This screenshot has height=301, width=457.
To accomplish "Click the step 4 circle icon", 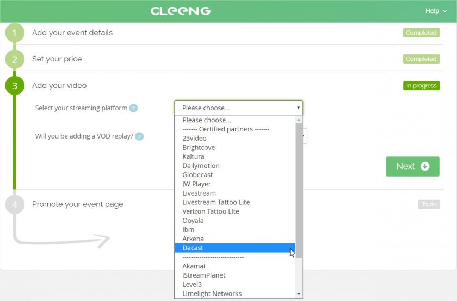I will pos(15,204).
